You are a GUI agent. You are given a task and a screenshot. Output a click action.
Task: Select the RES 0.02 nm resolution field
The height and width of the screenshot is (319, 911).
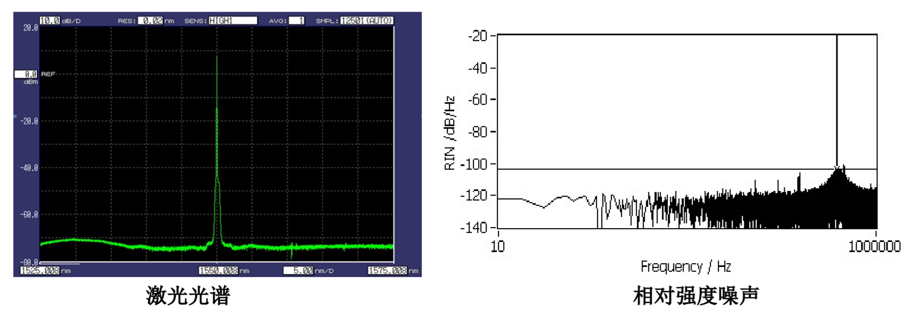click(x=151, y=21)
